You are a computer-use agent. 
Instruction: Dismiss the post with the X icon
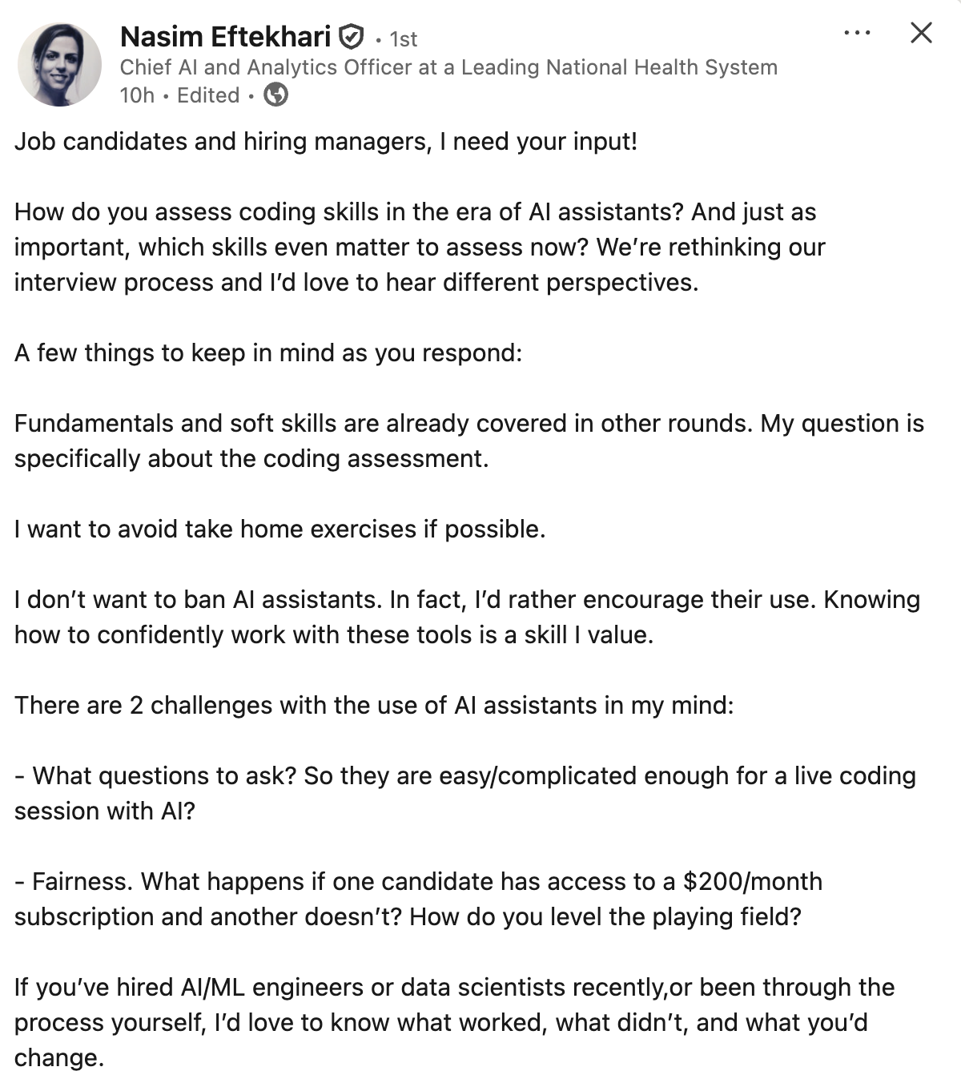[922, 33]
